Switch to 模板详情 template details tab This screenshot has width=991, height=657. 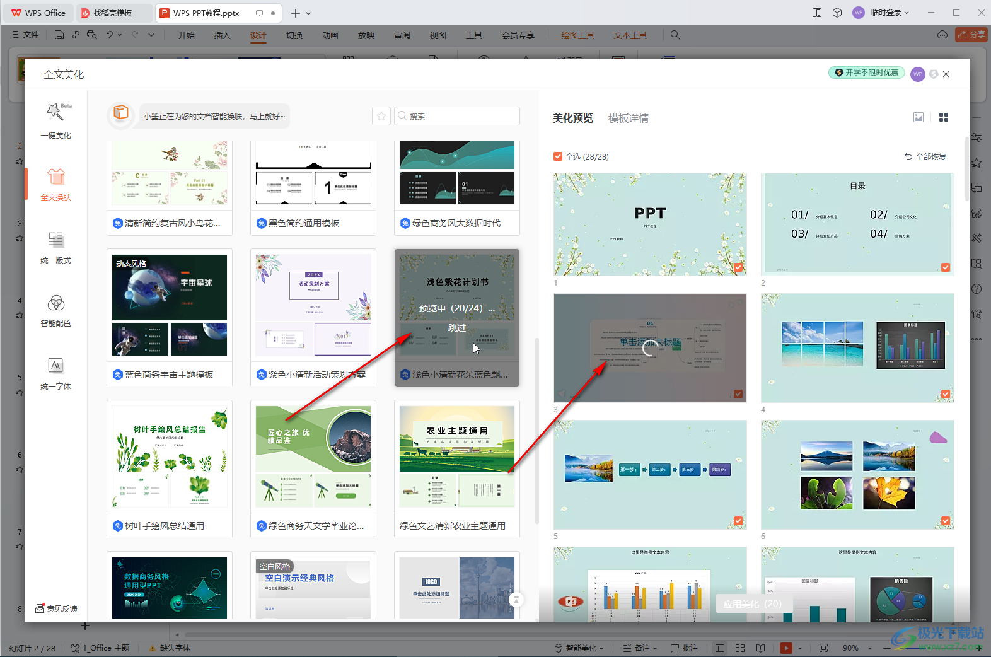[x=629, y=118]
